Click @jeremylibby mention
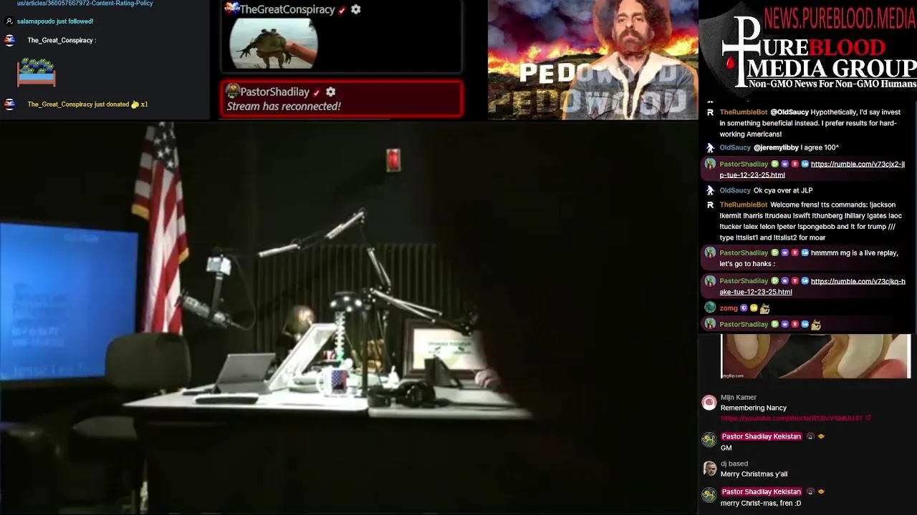Screen dimensions: 917x515 [x=776, y=147]
